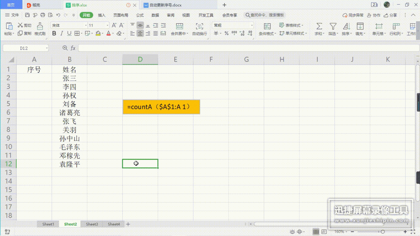The height and width of the screenshot is (236, 420).
Task: Click the formula bar input field
Action: click(249, 48)
